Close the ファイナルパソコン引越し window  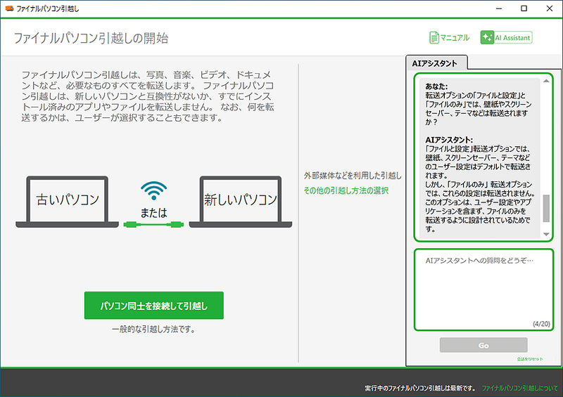[550, 8]
